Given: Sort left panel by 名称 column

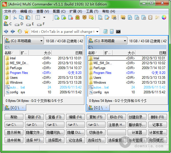Looking at the screenshot, I should click(12, 53).
